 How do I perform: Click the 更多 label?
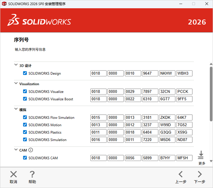tap(202, 163)
